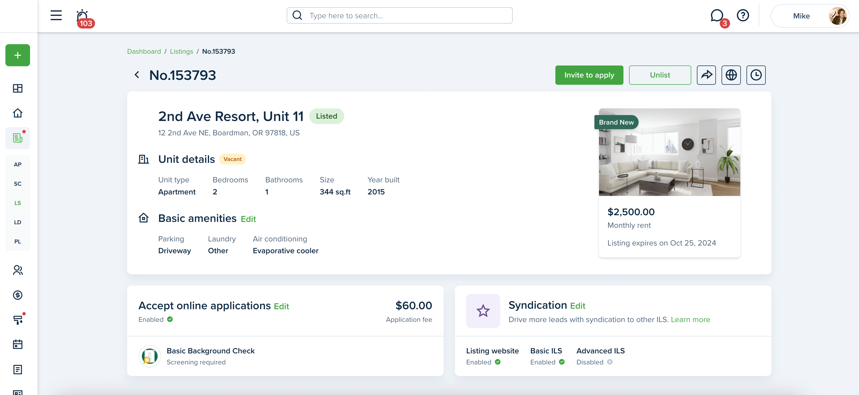Click the Basic Background Check icon
The image size is (859, 395).
pyautogui.click(x=150, y=356)
